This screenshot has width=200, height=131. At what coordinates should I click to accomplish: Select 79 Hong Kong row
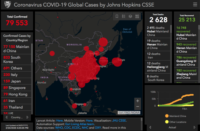coord(16,94)
